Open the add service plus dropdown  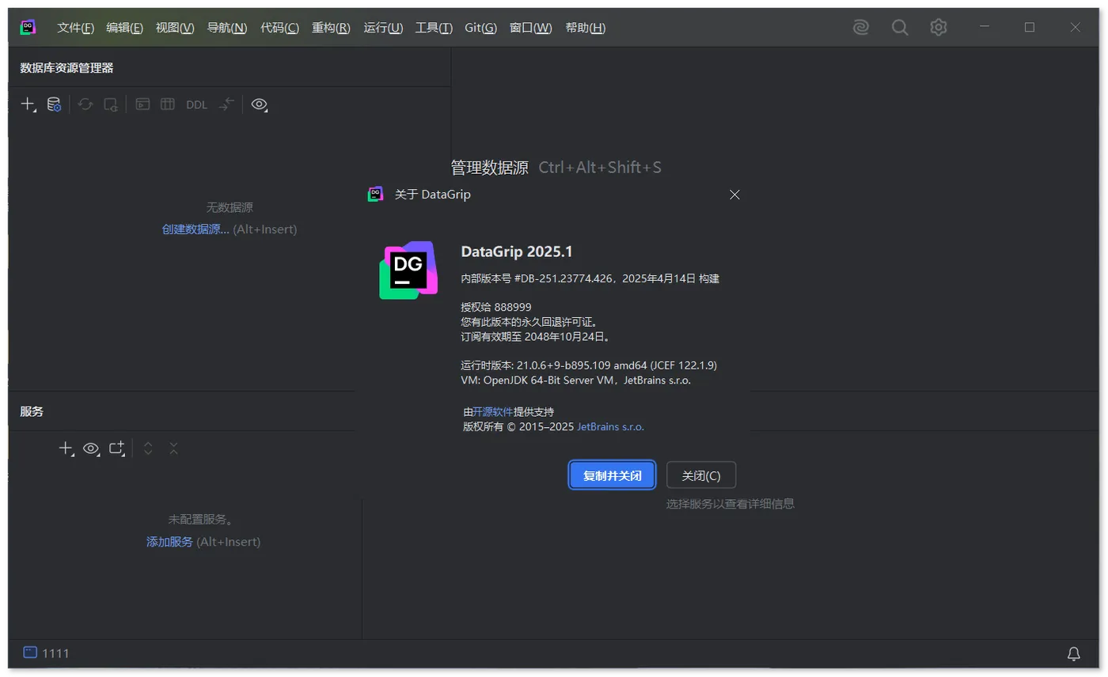point(66,448)
